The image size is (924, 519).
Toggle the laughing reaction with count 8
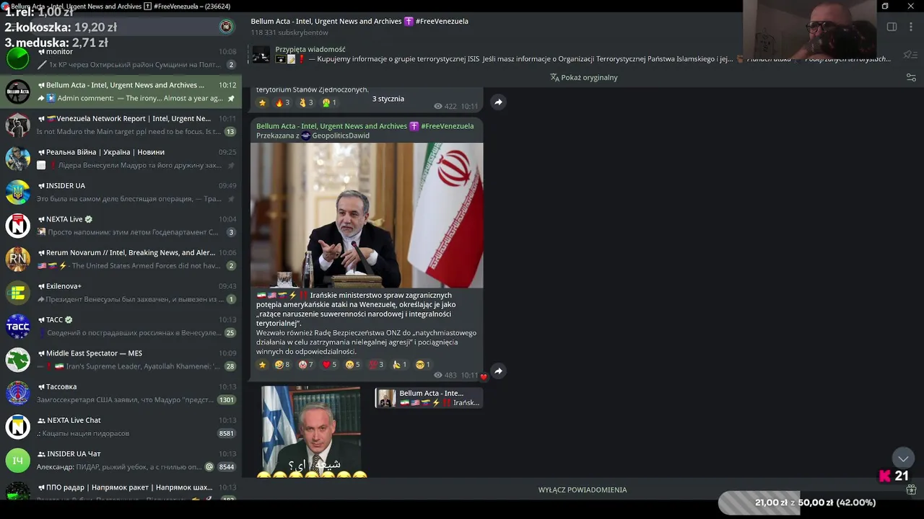tap(282, 365)
